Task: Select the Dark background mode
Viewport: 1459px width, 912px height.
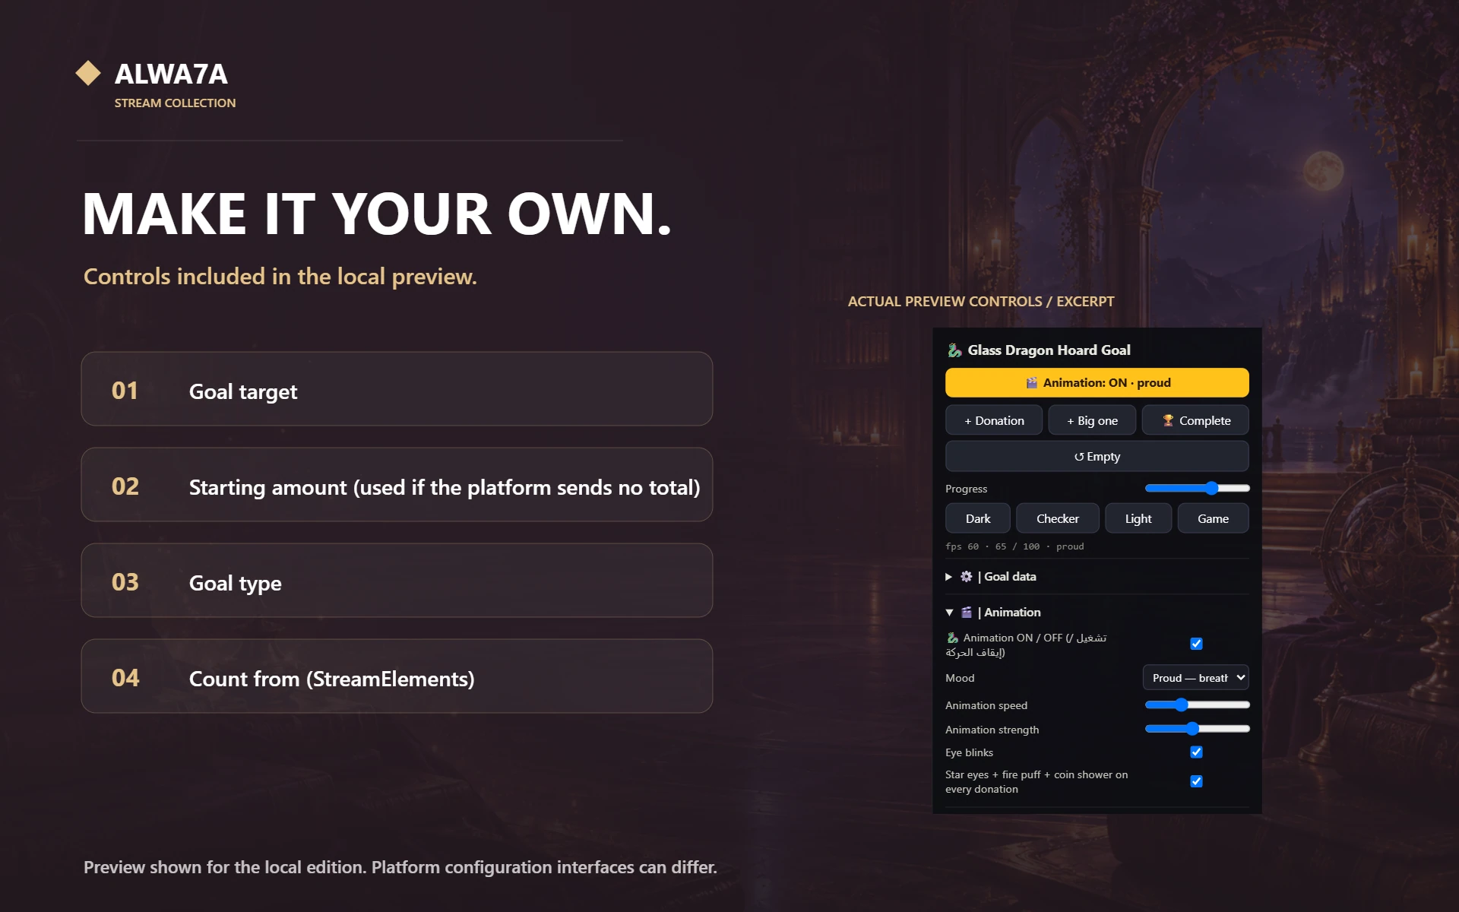Action: coord(978,518)
